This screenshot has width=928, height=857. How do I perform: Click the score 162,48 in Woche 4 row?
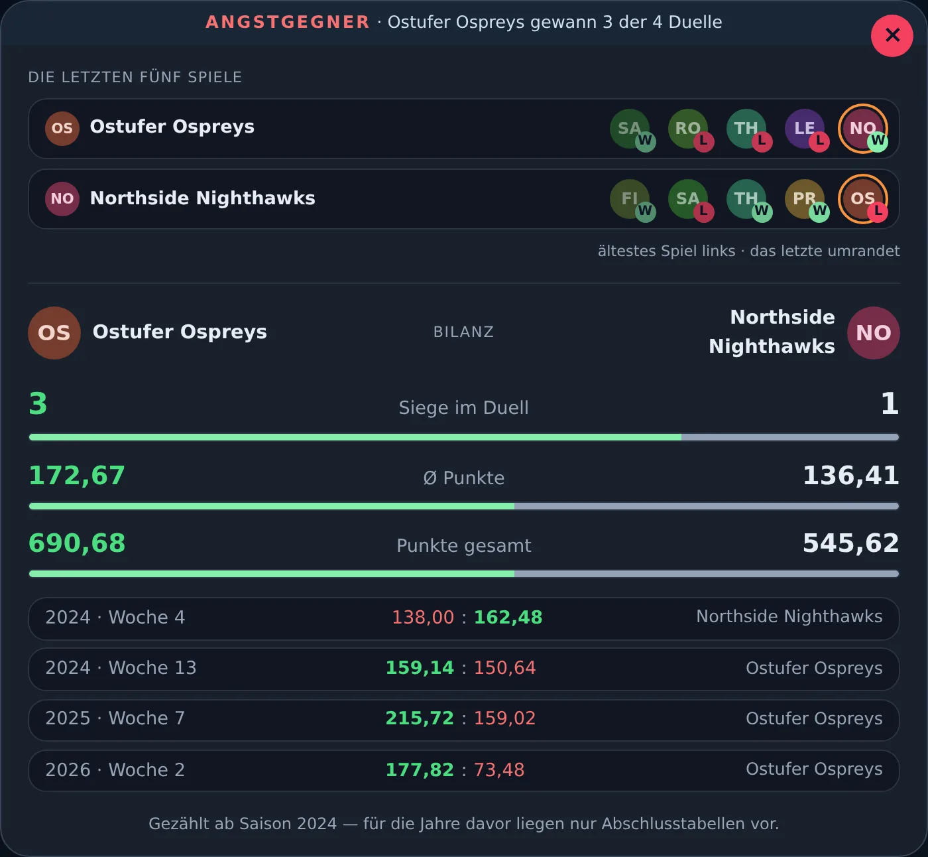tap(508, 618)
